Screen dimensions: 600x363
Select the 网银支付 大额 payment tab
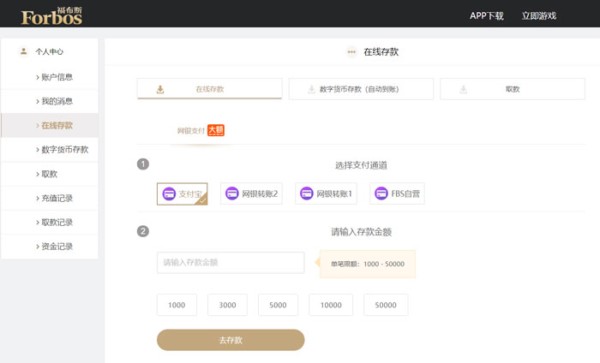click(x=200, y=131)
